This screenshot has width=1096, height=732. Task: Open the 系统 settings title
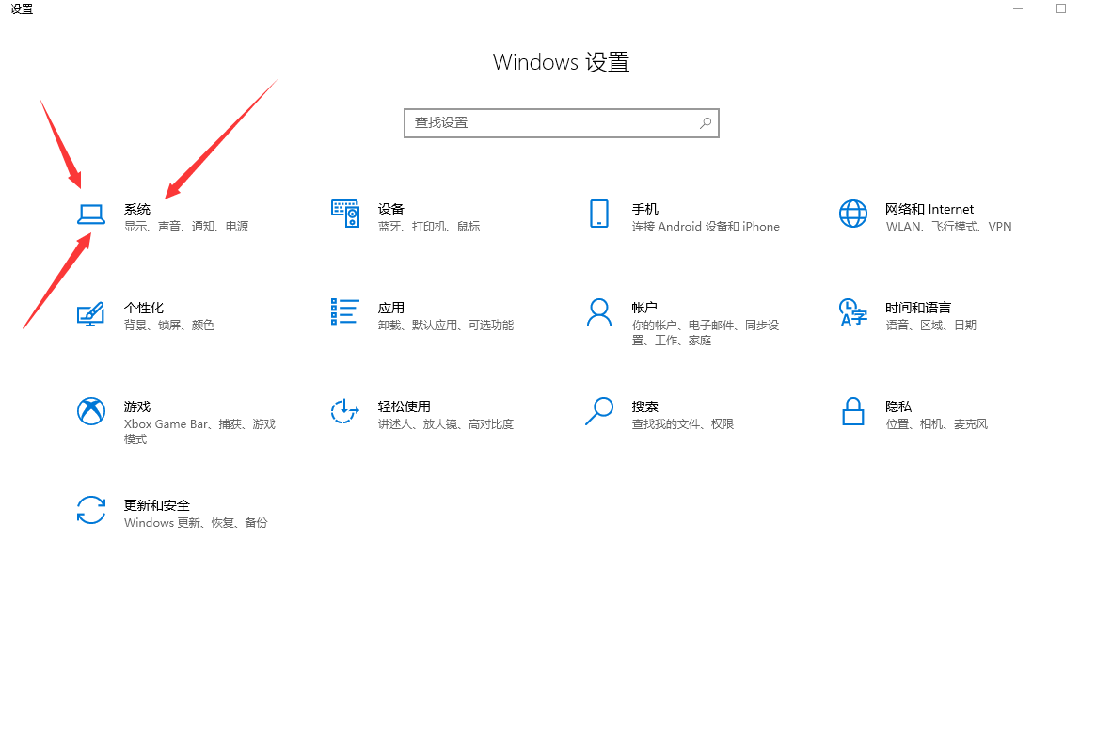tap(137, 209)
